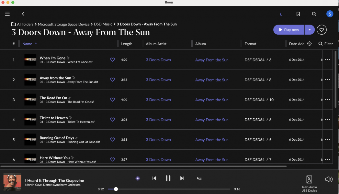Open Away From the Sun album link in row 5
339x194 pixels.
[212, 140]
